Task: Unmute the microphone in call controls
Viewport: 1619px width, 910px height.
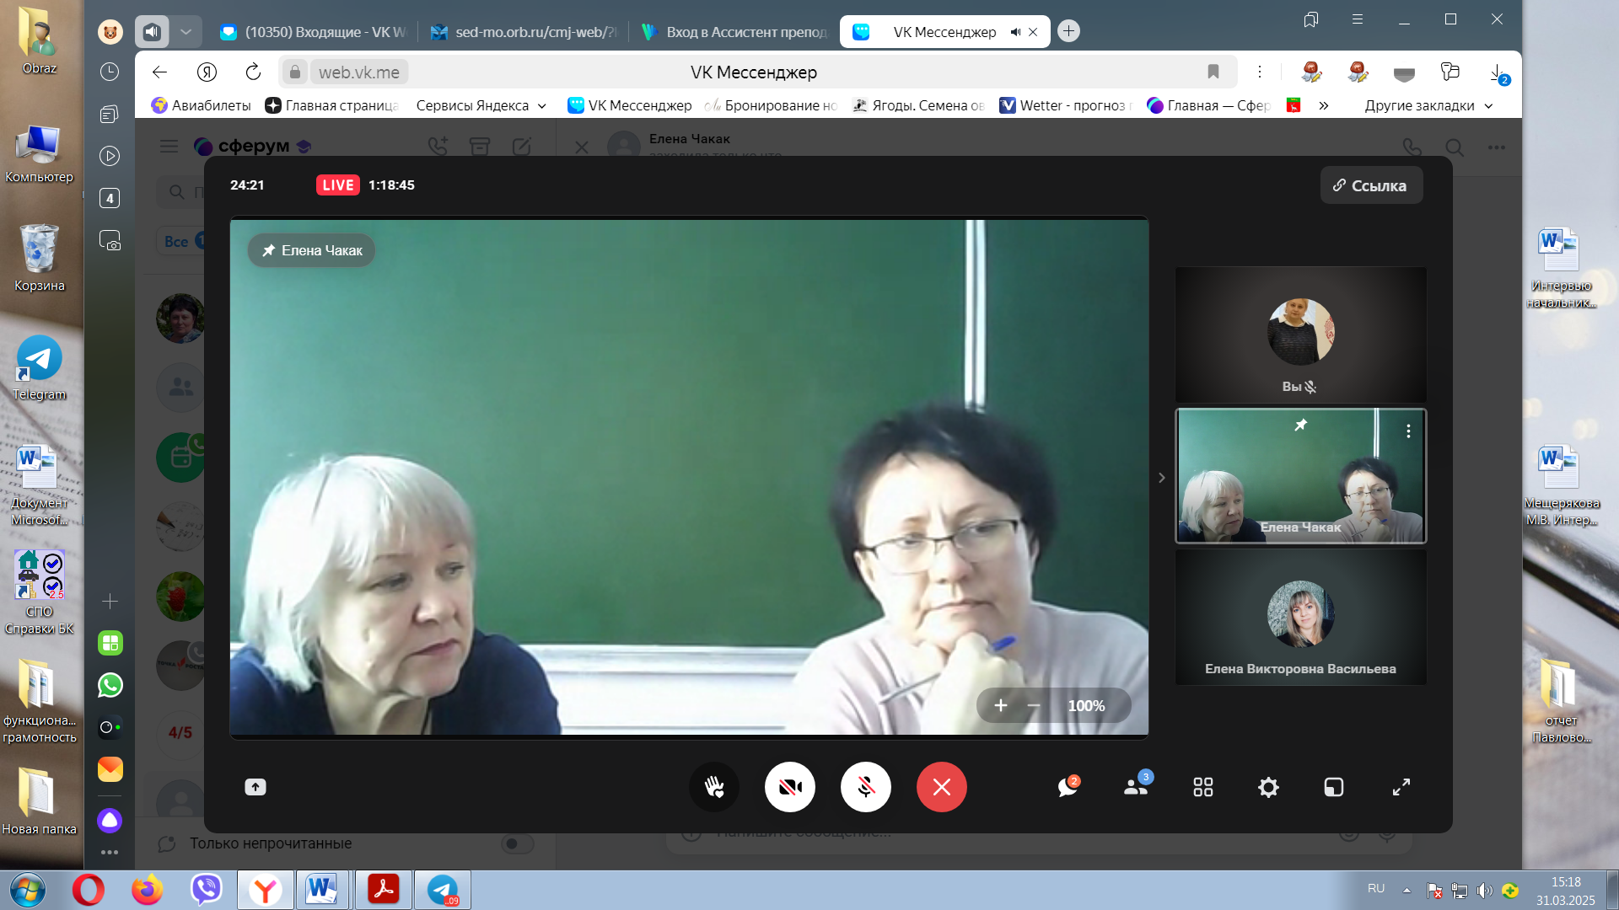Action: pos(866,787)
